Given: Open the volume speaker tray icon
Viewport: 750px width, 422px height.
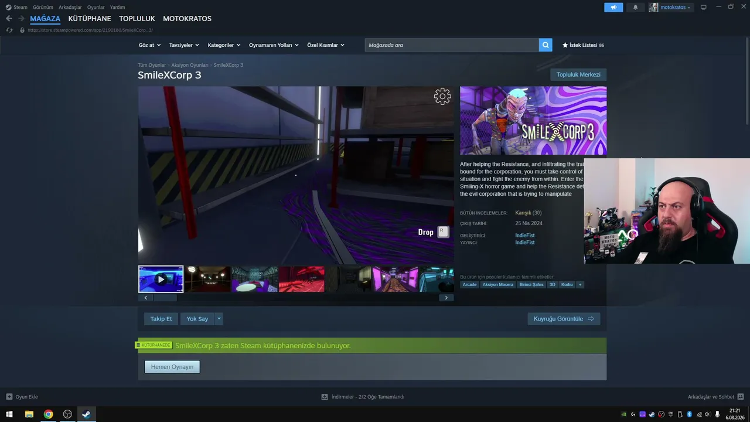Looking at the screenshot, I should pyautogui.click(x=708, y=414).
